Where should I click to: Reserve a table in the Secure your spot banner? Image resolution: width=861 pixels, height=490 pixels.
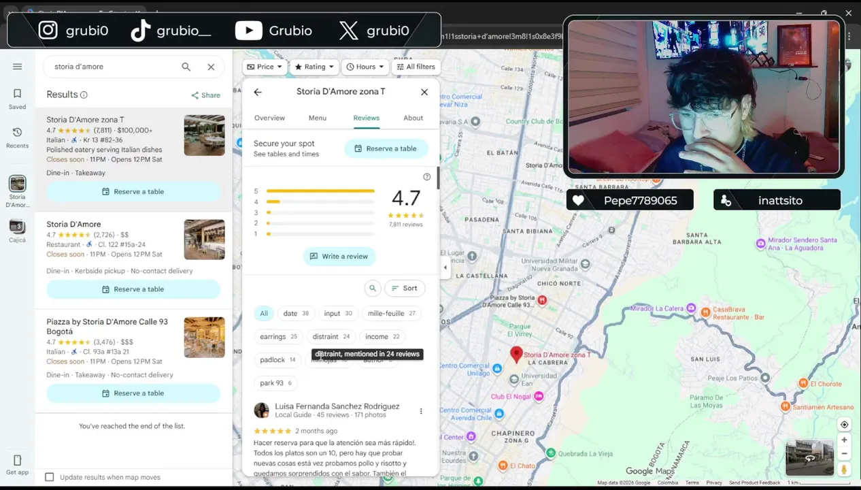click(x=386, y=148)
